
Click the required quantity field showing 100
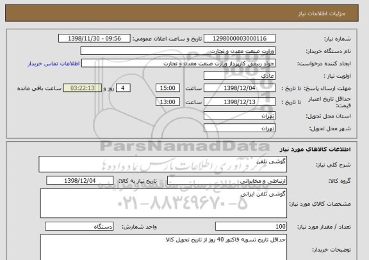251,226
